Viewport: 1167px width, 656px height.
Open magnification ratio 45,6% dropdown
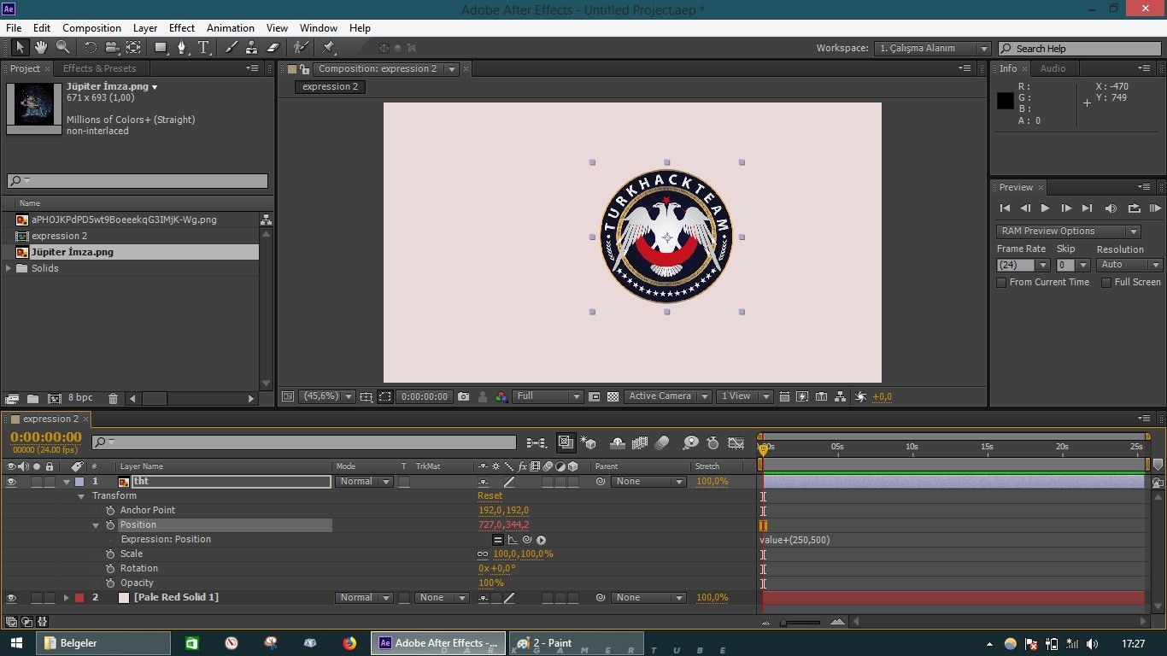click(x=326, y=396)
